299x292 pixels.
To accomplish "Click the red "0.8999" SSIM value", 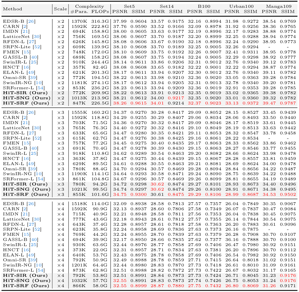I will (x=138, y=286).
